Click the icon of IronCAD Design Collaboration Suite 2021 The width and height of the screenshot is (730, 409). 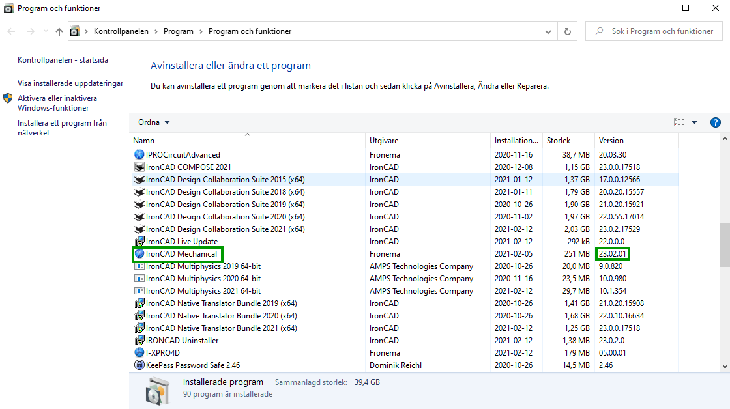pos(139,229)
